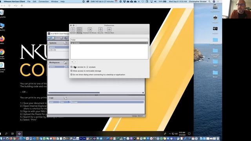The width and height of the screenshot is (251, 141).
Task: Open the Edit menu
Action: click(x=35, y=2)
